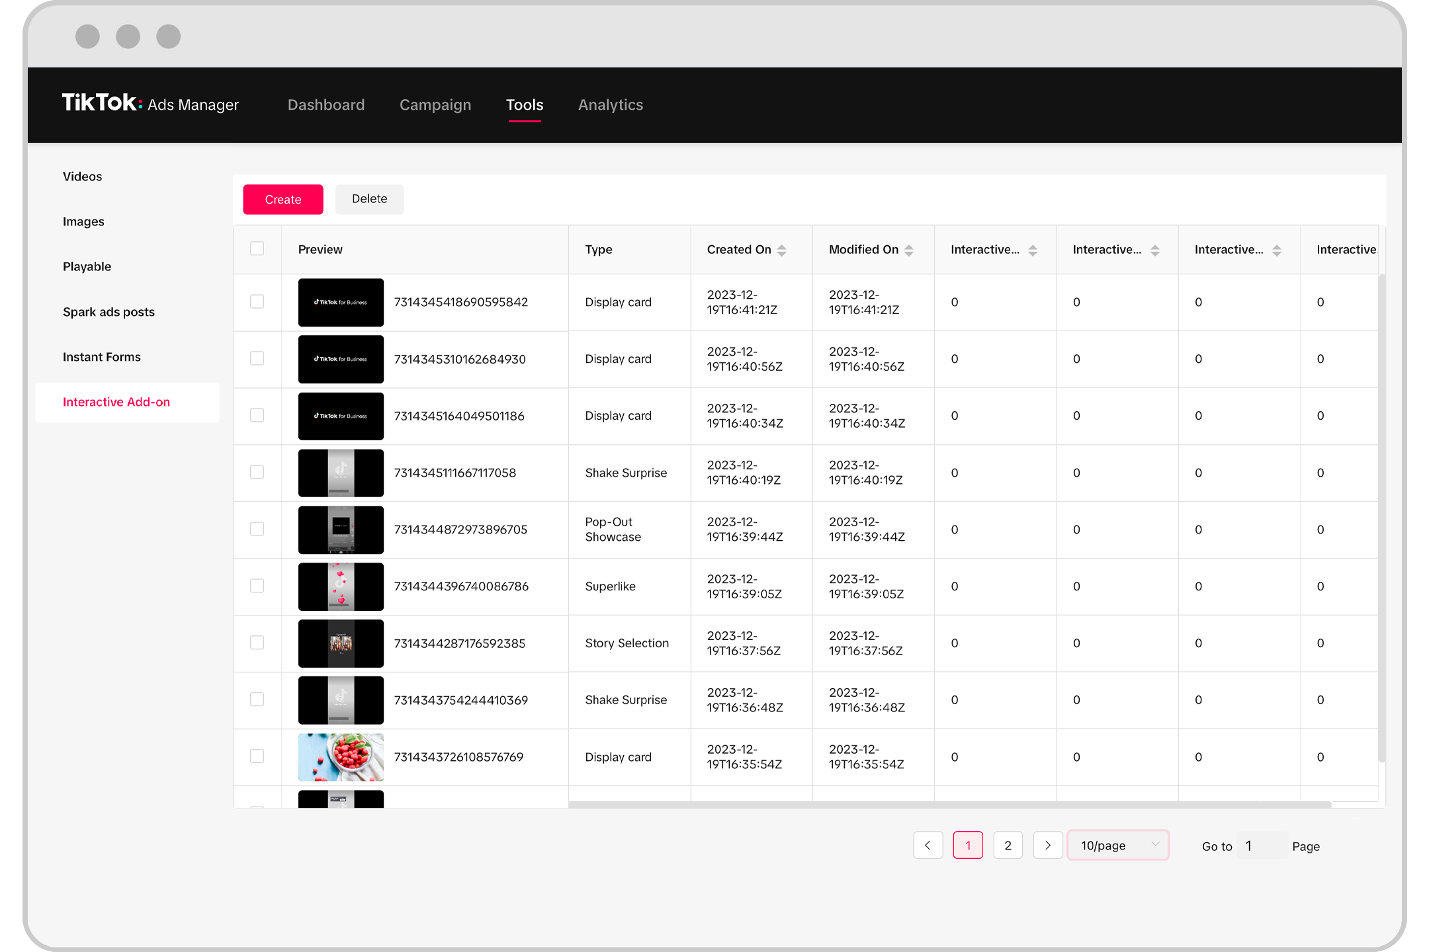
Task: Click the vertical table scrollbar
Action: click(1381, 519)
